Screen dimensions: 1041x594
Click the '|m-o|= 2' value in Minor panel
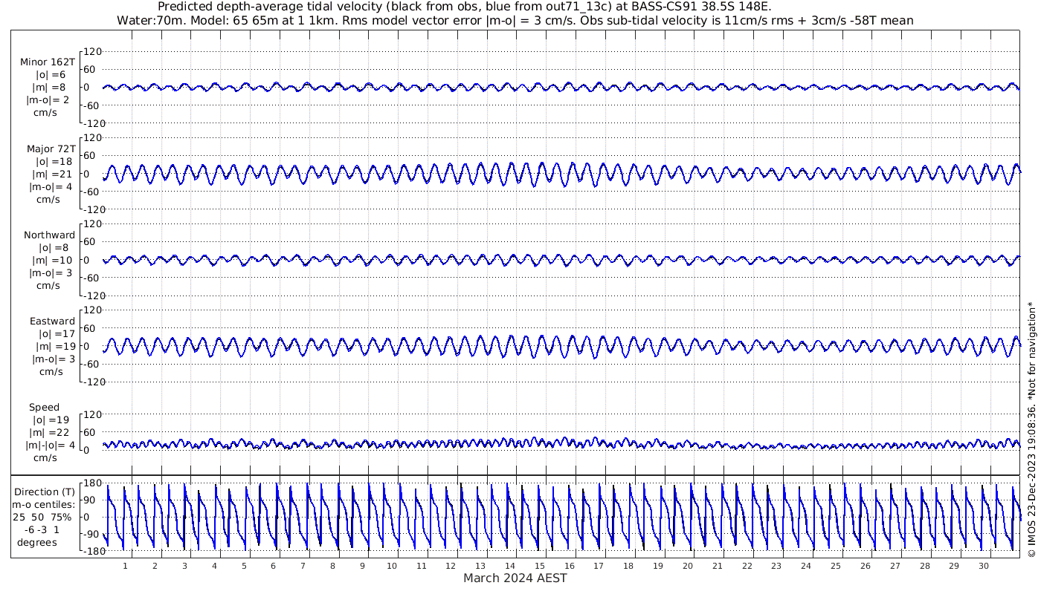click(48, 100)
